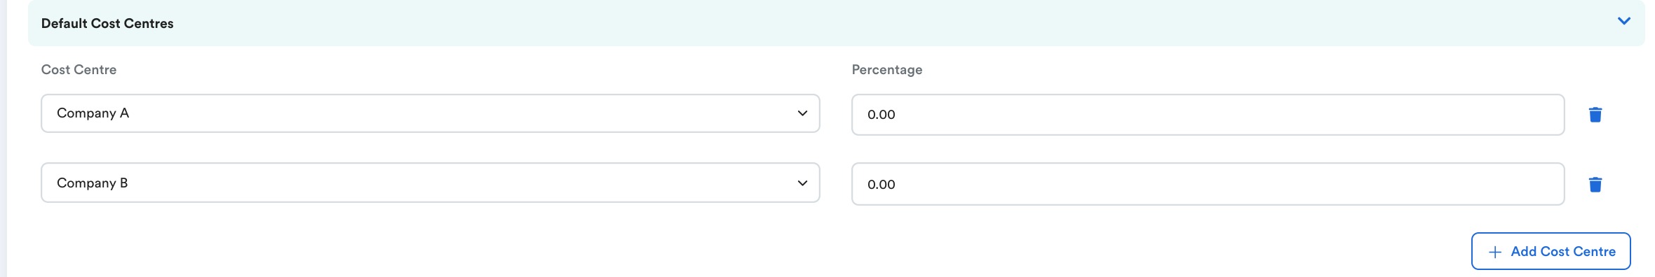Focus the percentage field for Company B
Viewport: 1655px width, 277px height.
(1208, 184)
